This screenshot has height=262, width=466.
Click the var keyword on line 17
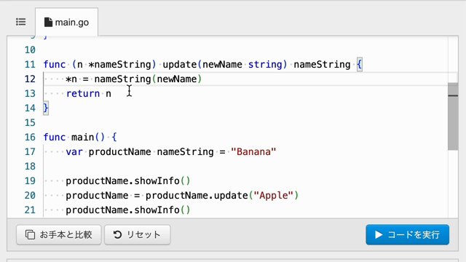(x=74, y=152)
